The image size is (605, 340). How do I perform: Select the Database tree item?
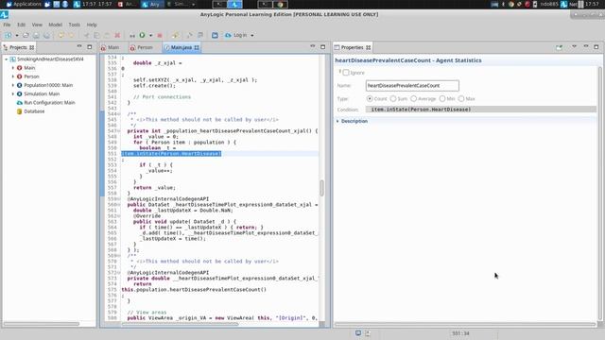pos(34,111)
